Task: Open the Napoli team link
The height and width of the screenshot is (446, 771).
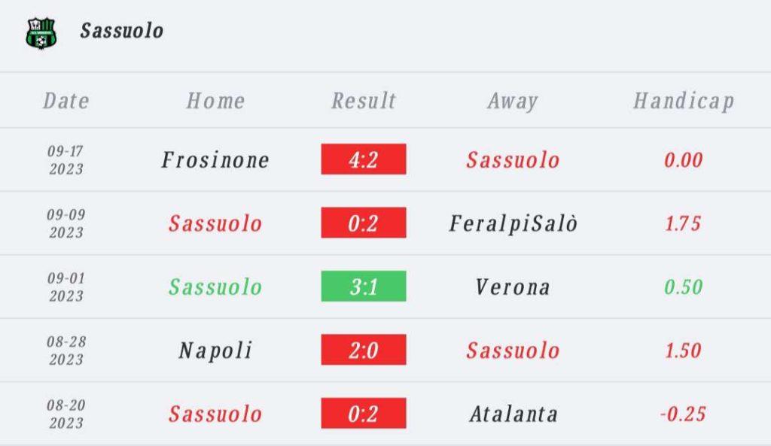Action: (x=215, y=350)
